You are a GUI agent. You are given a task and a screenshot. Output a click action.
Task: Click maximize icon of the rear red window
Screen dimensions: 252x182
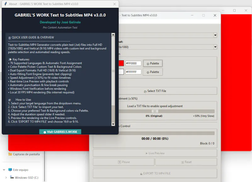[234, 10]
